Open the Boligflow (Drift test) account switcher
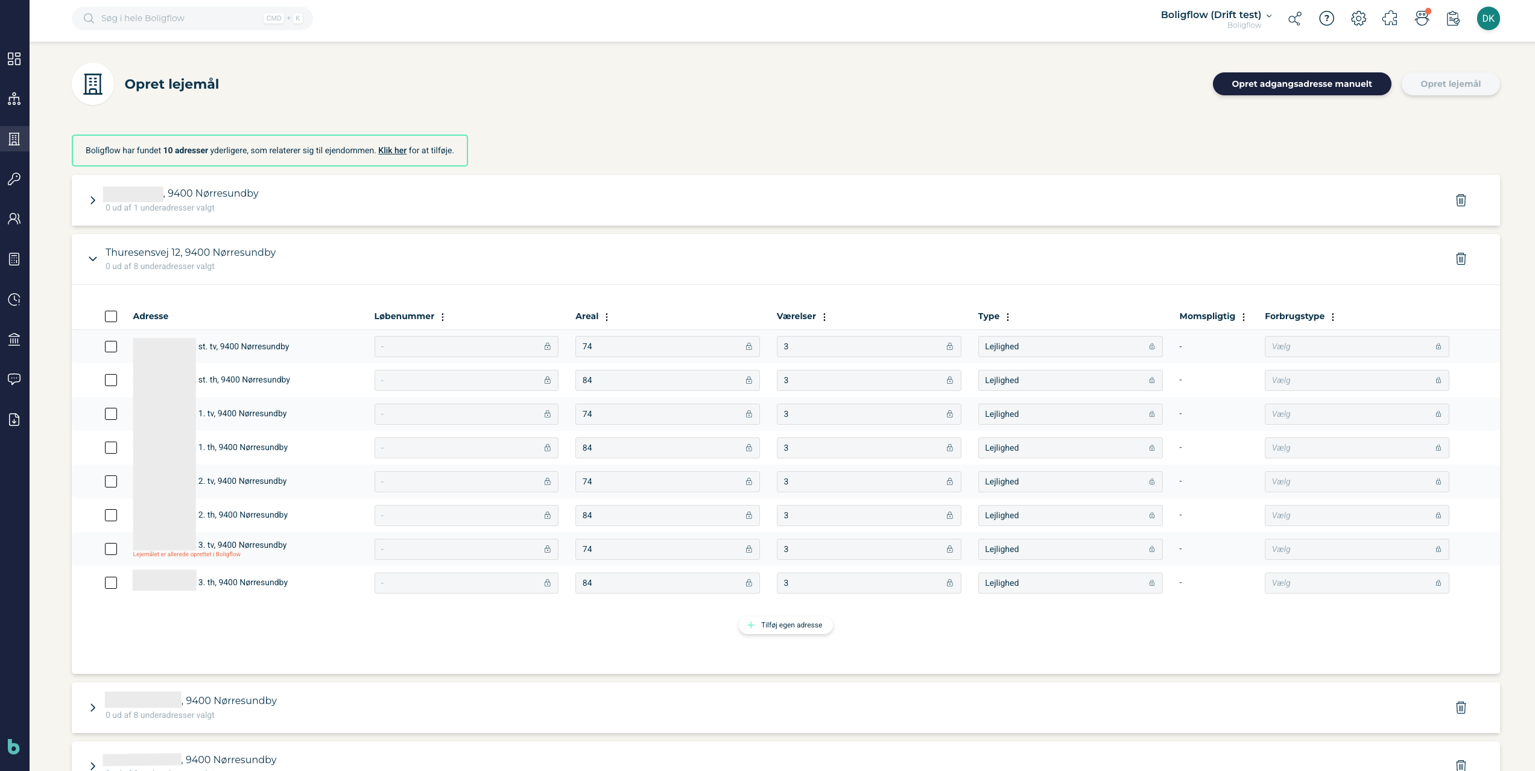Screen dimensions: 1535x771 pos(1216,19)
